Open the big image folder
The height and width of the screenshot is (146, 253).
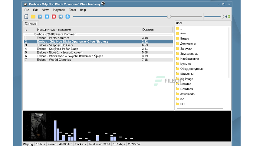184,79
